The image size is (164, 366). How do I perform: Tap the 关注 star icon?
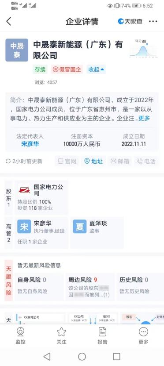(61, 336)
